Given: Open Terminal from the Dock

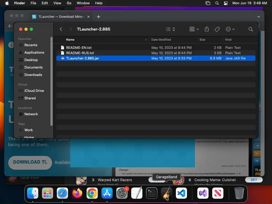Looking at the screenshot, I should 152,193.
